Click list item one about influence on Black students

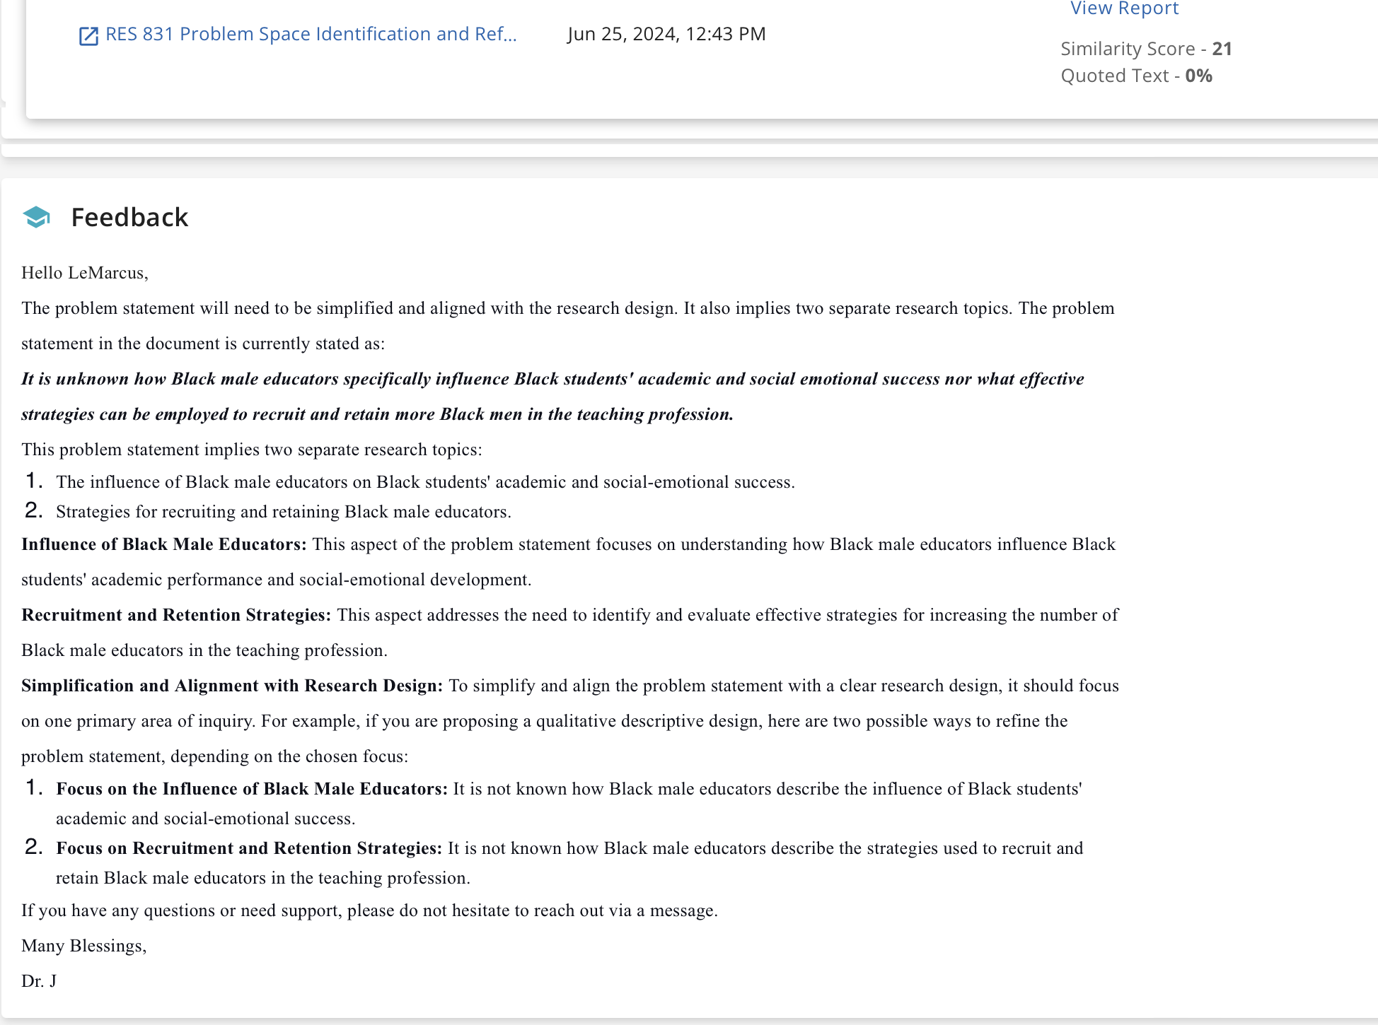(x=425, y=482)
